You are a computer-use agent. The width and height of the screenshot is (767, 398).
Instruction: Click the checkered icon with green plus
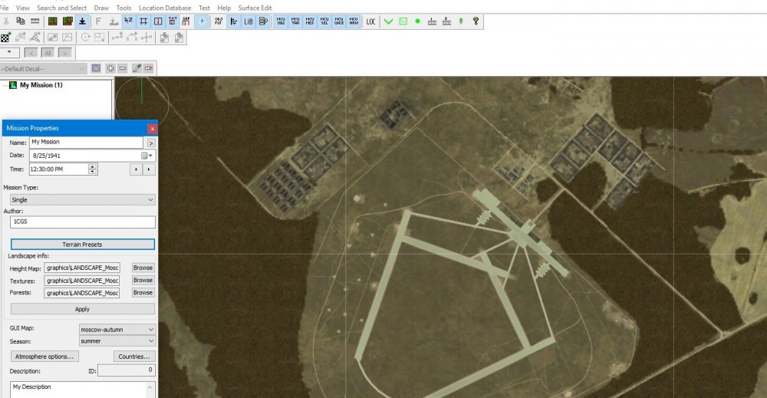coord(5,37)
